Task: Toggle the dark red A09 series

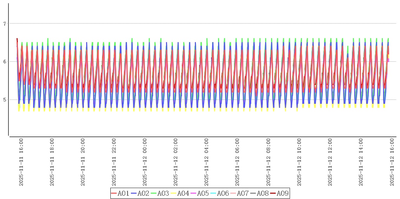Action: [279, 193]
